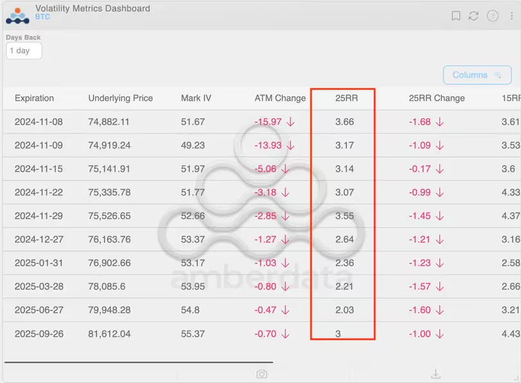Open the three-dot more options menu

pyautogui.click(x=512, y=15)
